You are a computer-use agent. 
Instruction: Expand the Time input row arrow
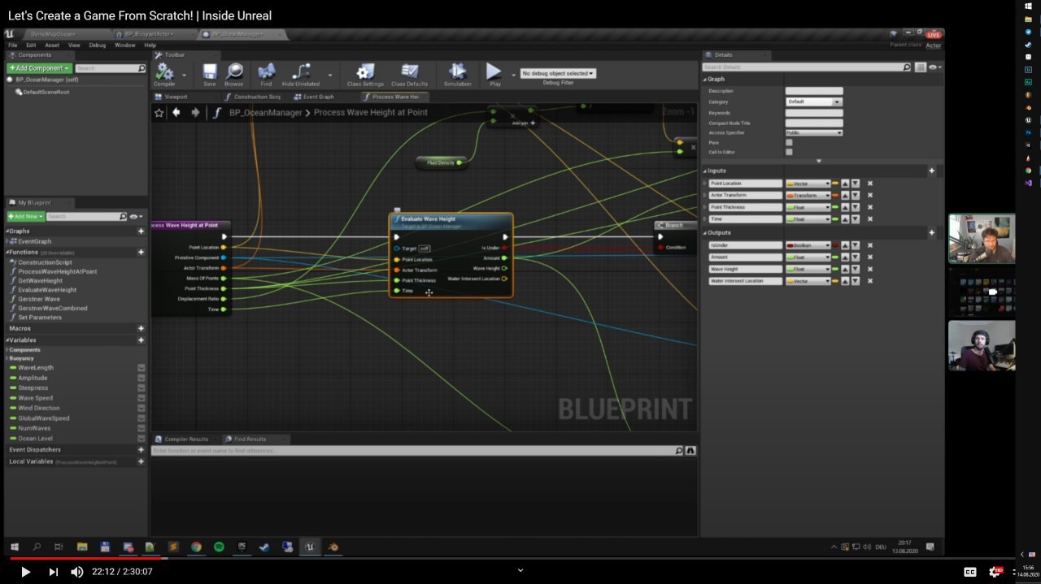coord(705,218)
